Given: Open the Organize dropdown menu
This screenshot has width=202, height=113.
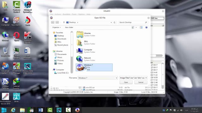Looking at the screenshot, I should [56, 27].
